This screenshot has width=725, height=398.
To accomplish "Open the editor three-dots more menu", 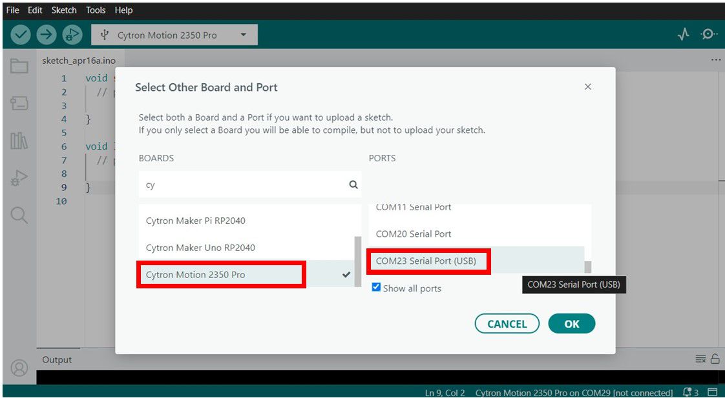I will 715,59.
